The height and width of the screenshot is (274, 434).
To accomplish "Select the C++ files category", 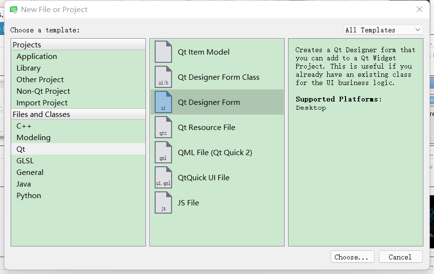I will tap(78, 126).
